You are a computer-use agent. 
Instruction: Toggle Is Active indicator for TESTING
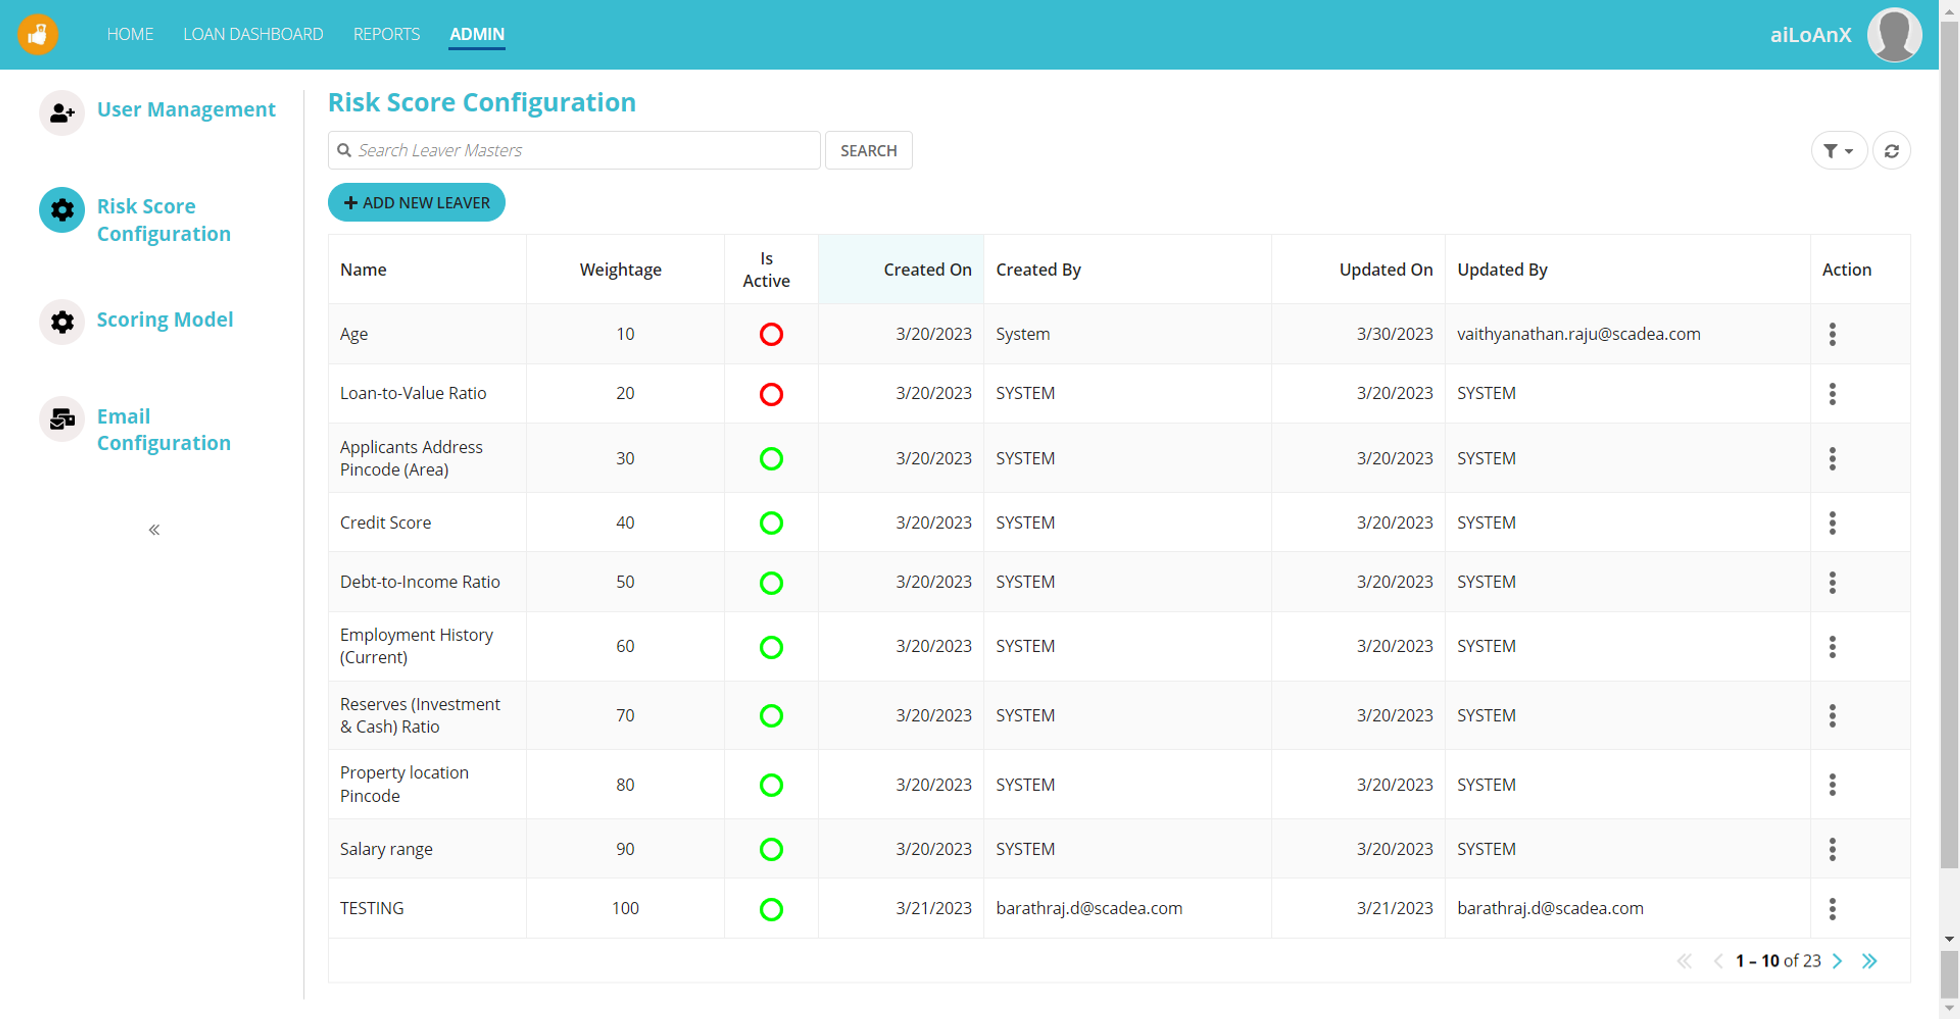tap(771, 909)
